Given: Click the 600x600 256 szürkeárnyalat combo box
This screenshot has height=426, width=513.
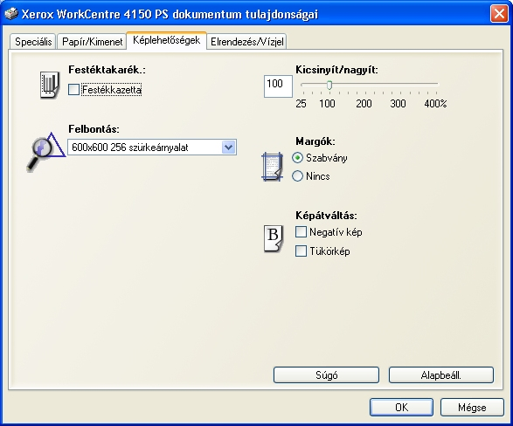Looking at the screenshot, I should point(152,148).
